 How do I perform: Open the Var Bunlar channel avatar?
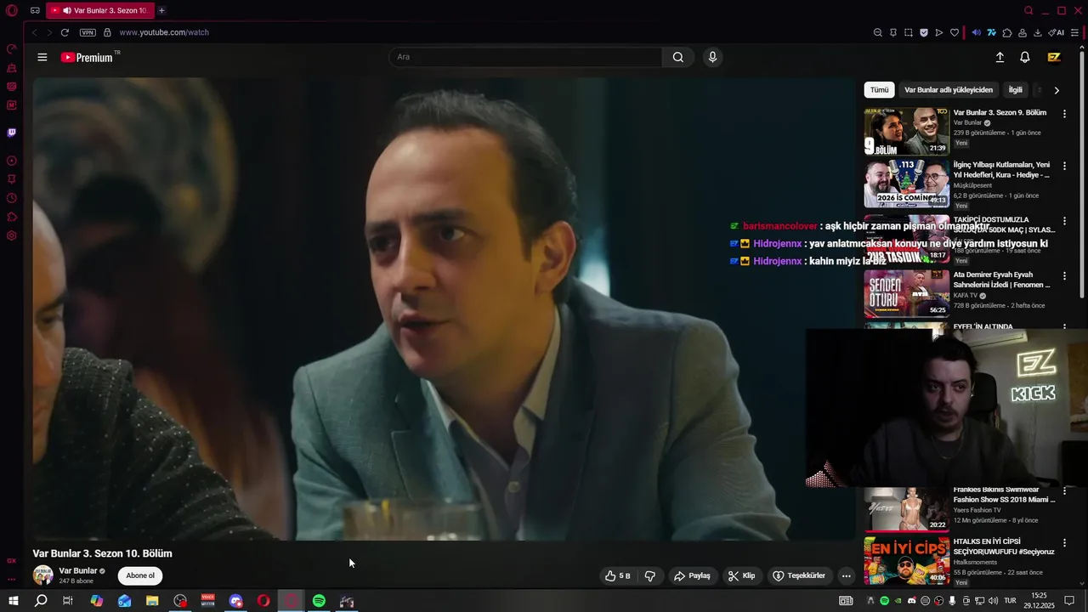[x=42, y=575]
